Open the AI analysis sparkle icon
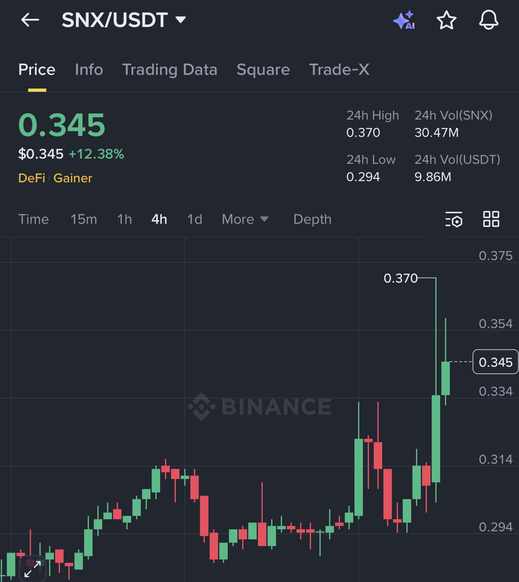The image size is (519, 582). (x=404, y=20)
